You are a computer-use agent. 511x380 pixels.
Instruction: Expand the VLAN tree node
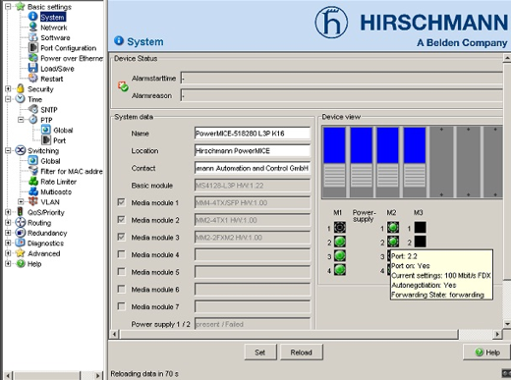[x=21, y=201]
